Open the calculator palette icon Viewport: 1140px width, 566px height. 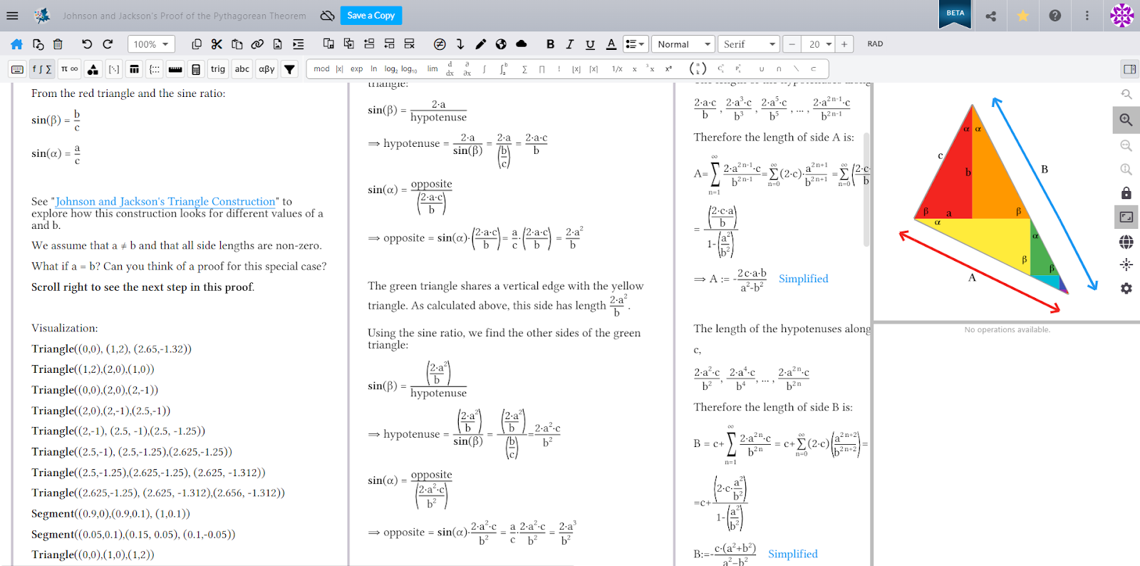(196, 69)
